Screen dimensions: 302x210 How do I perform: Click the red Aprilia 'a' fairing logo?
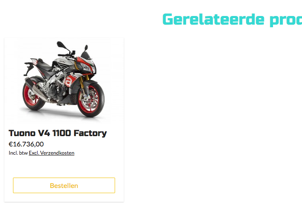click(68, 81)
